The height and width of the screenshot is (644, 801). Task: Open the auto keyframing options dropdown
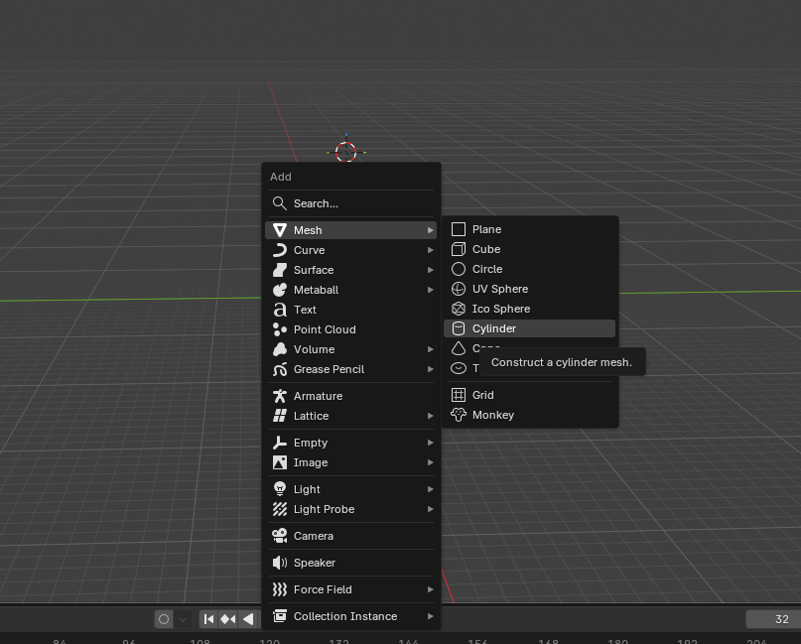[x=183, y=619]
